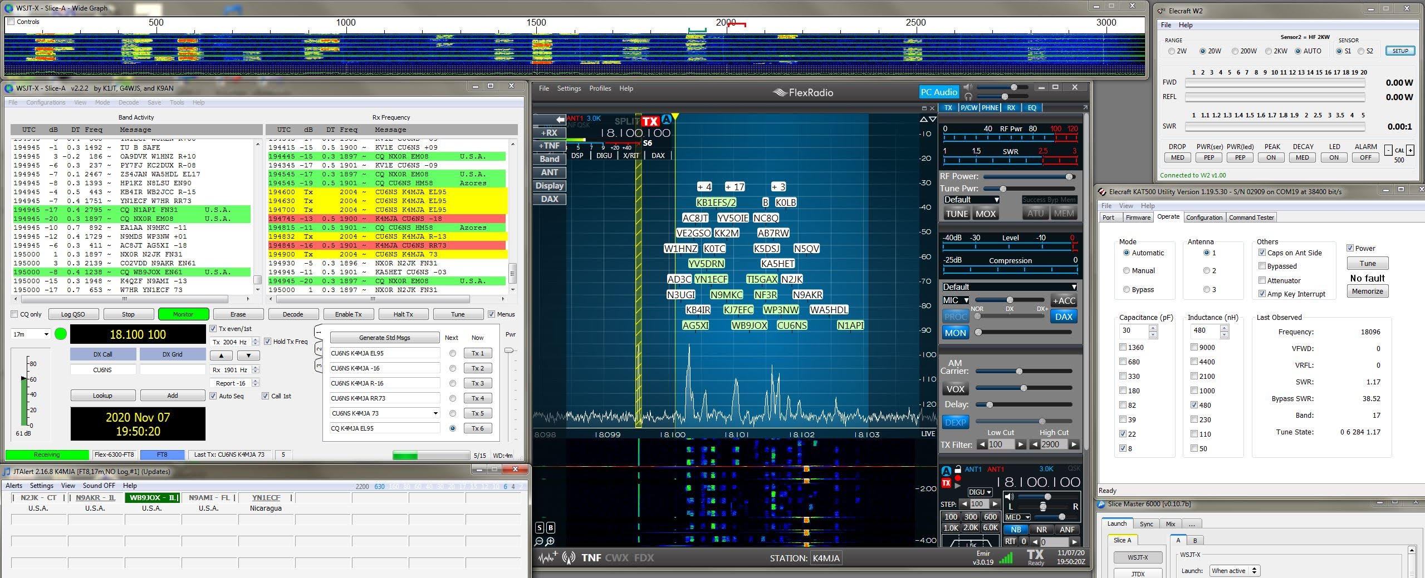Toggle the Bypassed checkbox in KAT500 Utility
Image resolution: width=1425 pixels, height=578 pixels.
point(1263,266)
